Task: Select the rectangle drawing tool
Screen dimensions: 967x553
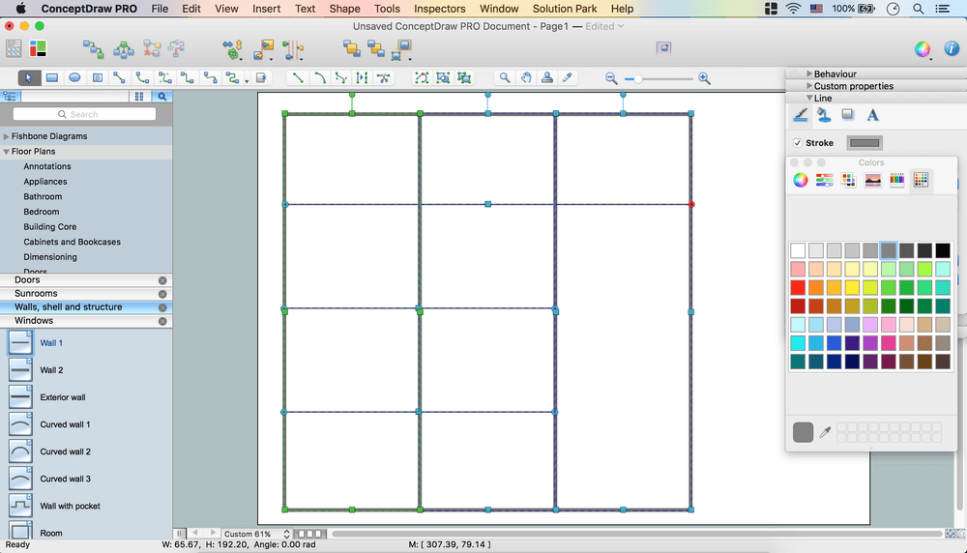Action: tap(52, 77)
